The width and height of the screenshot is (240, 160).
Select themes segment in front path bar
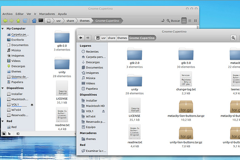click(x=122, y=38)
